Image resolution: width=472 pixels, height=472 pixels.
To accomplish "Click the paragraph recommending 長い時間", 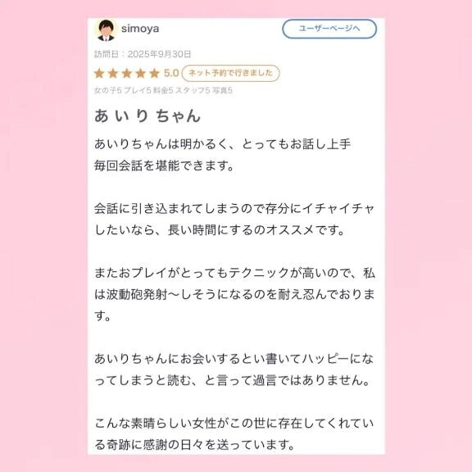I will pyautogui.click(x=234, y=219).
